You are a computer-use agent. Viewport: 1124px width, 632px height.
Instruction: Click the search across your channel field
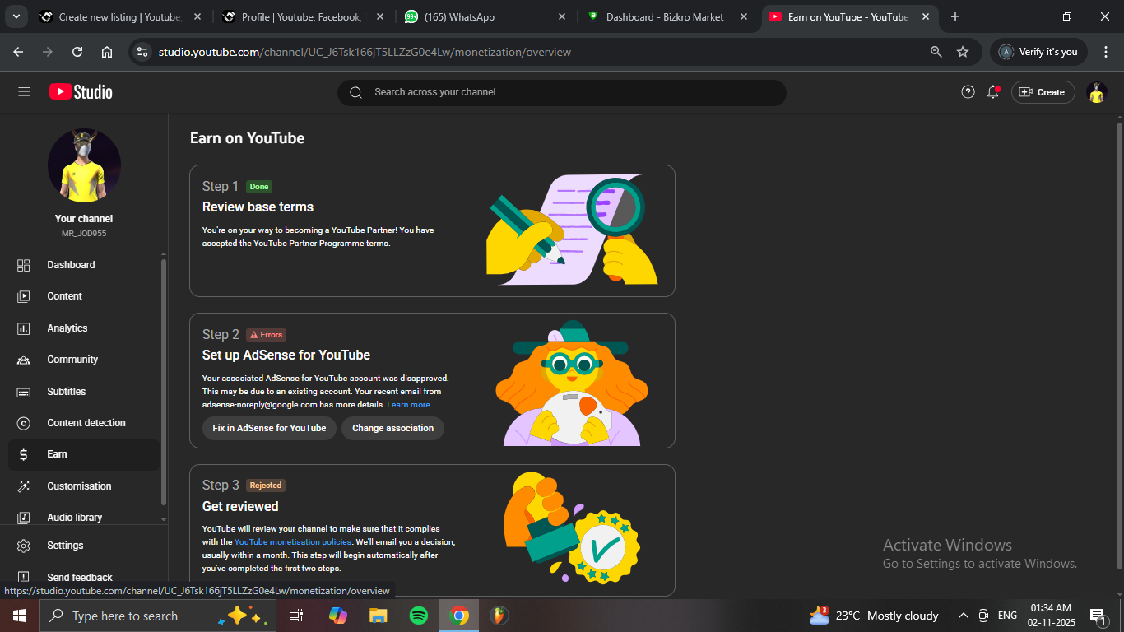coord(561,92)
